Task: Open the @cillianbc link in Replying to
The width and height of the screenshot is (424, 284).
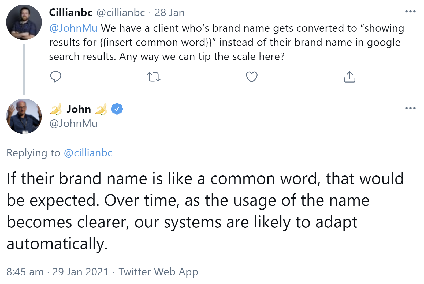Action: (x=88, y=153)
